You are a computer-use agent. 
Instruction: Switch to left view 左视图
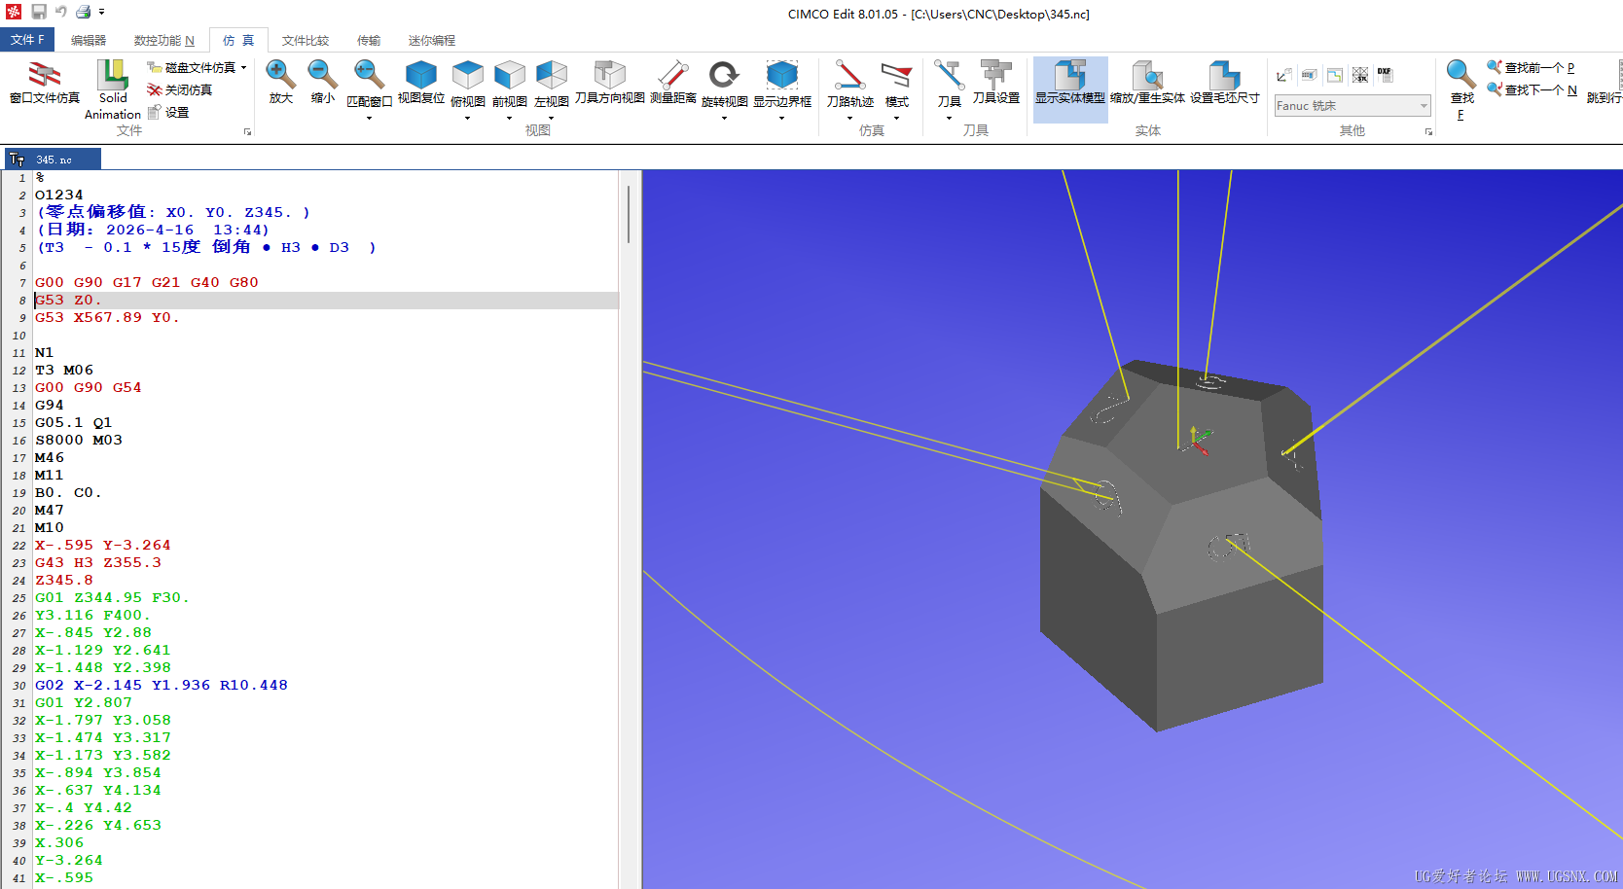(552, 83)
